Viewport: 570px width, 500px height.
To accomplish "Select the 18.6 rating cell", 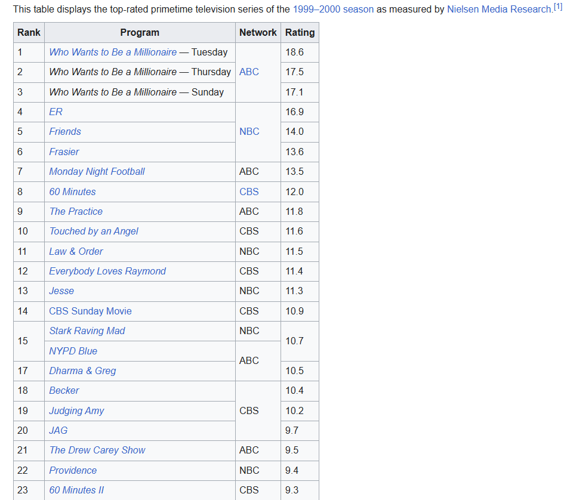I will 300,53.
